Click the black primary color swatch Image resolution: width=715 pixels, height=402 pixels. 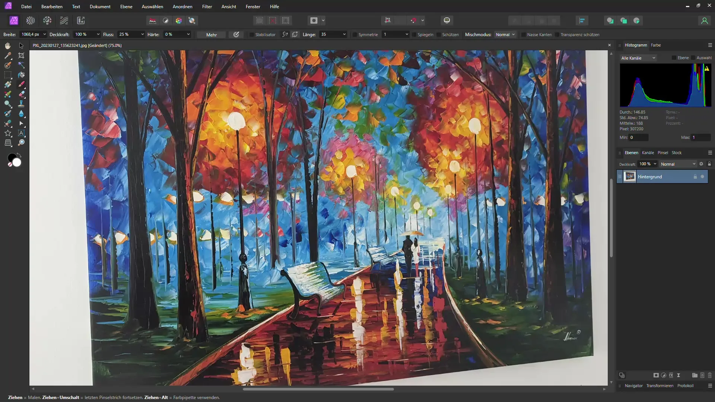[12, 157]
